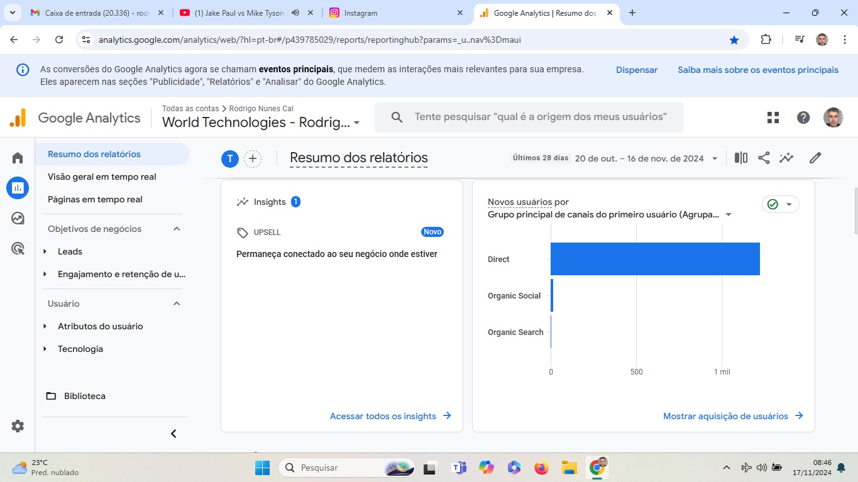Show hidden system tray icons
858x482 pixels.
727,468
